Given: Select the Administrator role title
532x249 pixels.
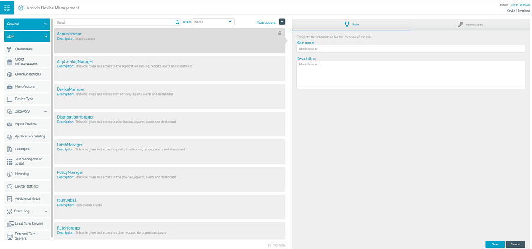Looking at the screenshot, I should coord(69,34).
